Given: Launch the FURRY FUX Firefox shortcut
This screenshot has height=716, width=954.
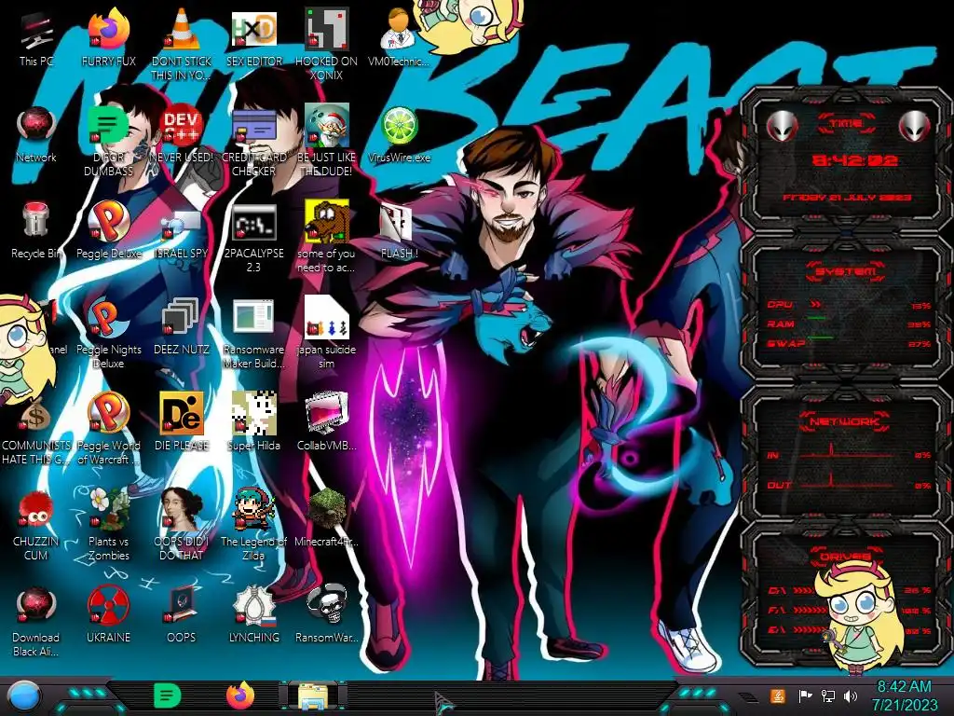Looking at the screenshot, I should 109,29.
